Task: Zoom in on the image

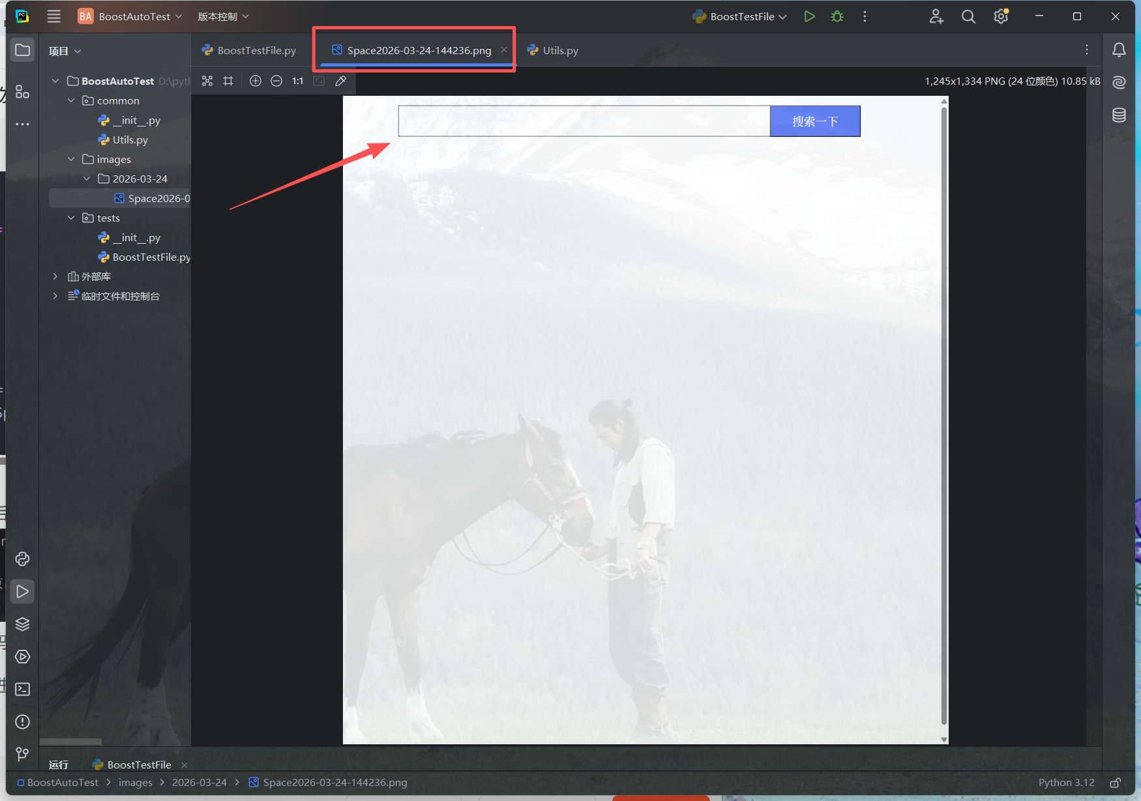Action: point(256,81)
